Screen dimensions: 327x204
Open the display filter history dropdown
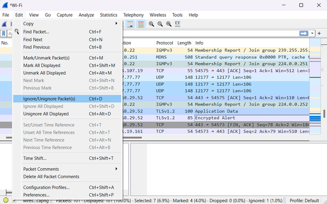point(312,33)
